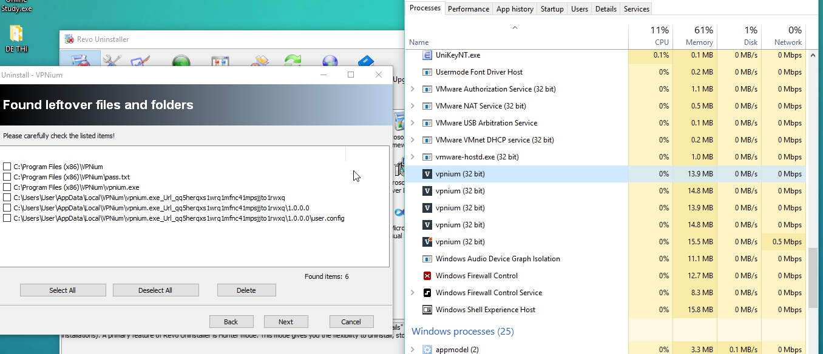
Task: Sort processes by Network column header
Action: (783, 36)
